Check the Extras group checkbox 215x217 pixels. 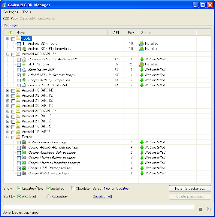13,137
